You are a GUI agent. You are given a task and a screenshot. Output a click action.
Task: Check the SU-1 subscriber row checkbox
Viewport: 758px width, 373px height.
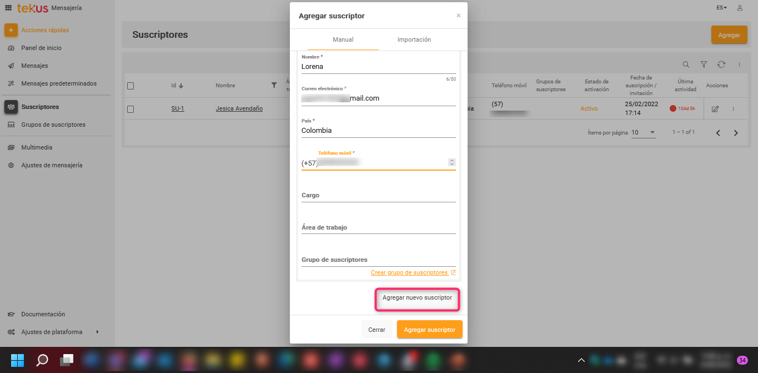[x=130, y=109]
